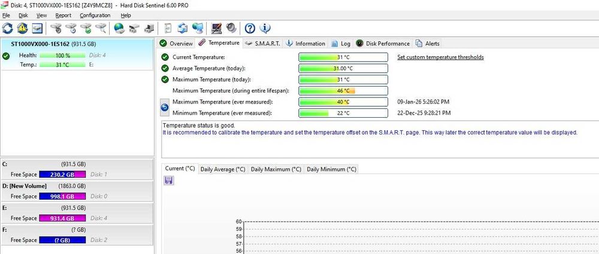Click the disk with stethoscope toolbar icon
Viewport: 599px width, 254px height.
click(x=56, y=28)
